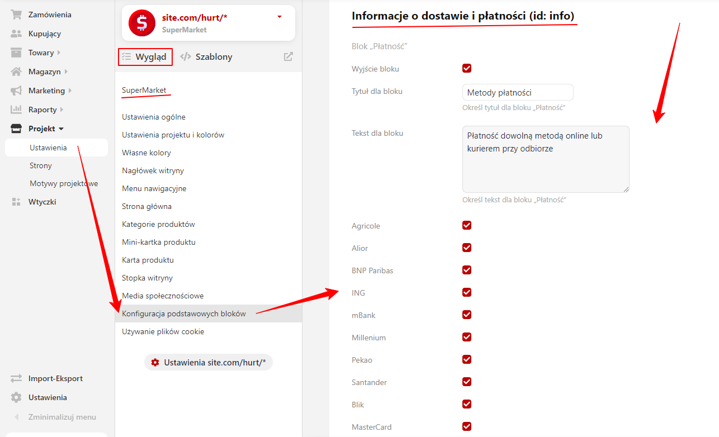
Task: Collapse the Projekt submenu arrow
Action: point(61,129)
